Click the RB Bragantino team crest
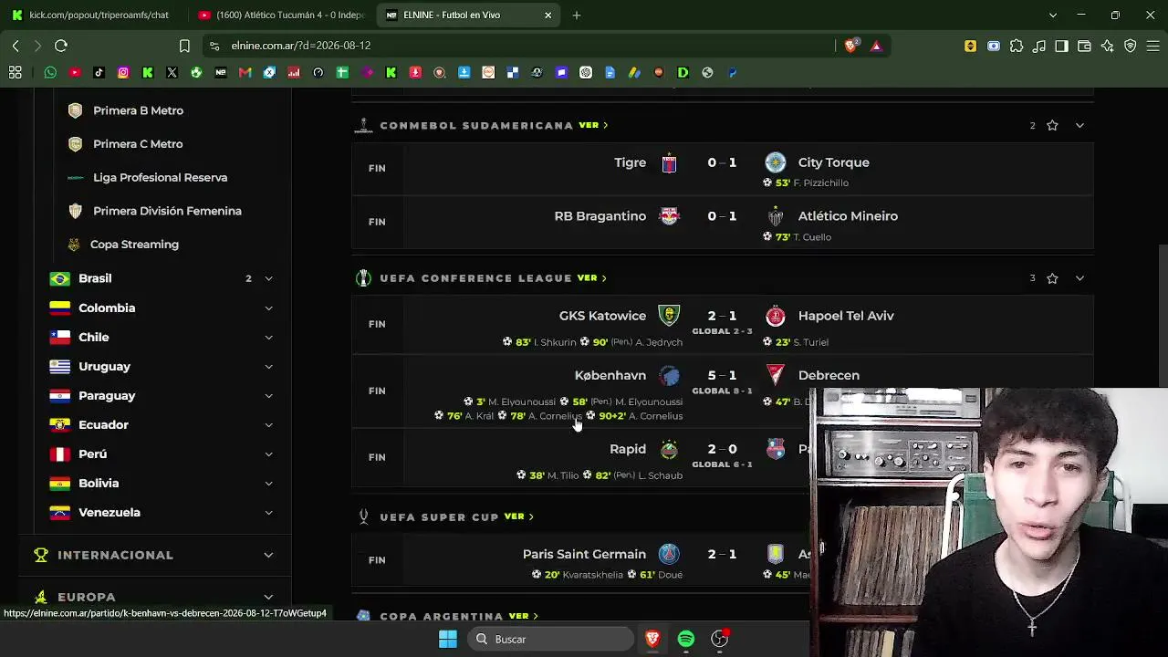 670,216
